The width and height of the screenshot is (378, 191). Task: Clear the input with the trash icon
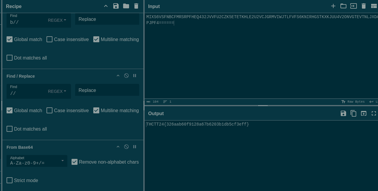(364, 6)
